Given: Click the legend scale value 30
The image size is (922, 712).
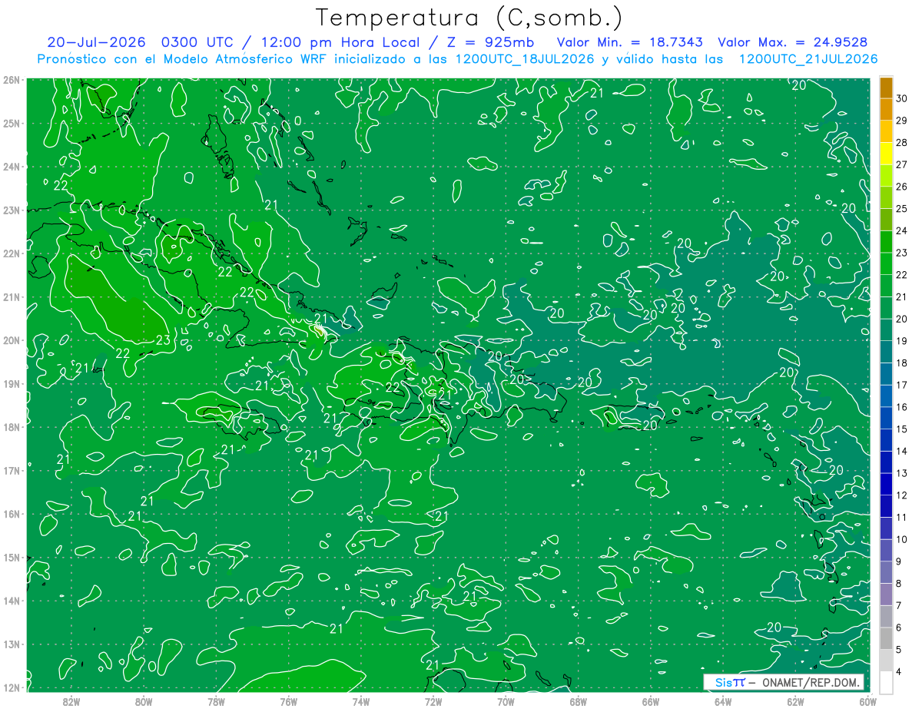Looking at the screenshot, I should pos(902,98).
